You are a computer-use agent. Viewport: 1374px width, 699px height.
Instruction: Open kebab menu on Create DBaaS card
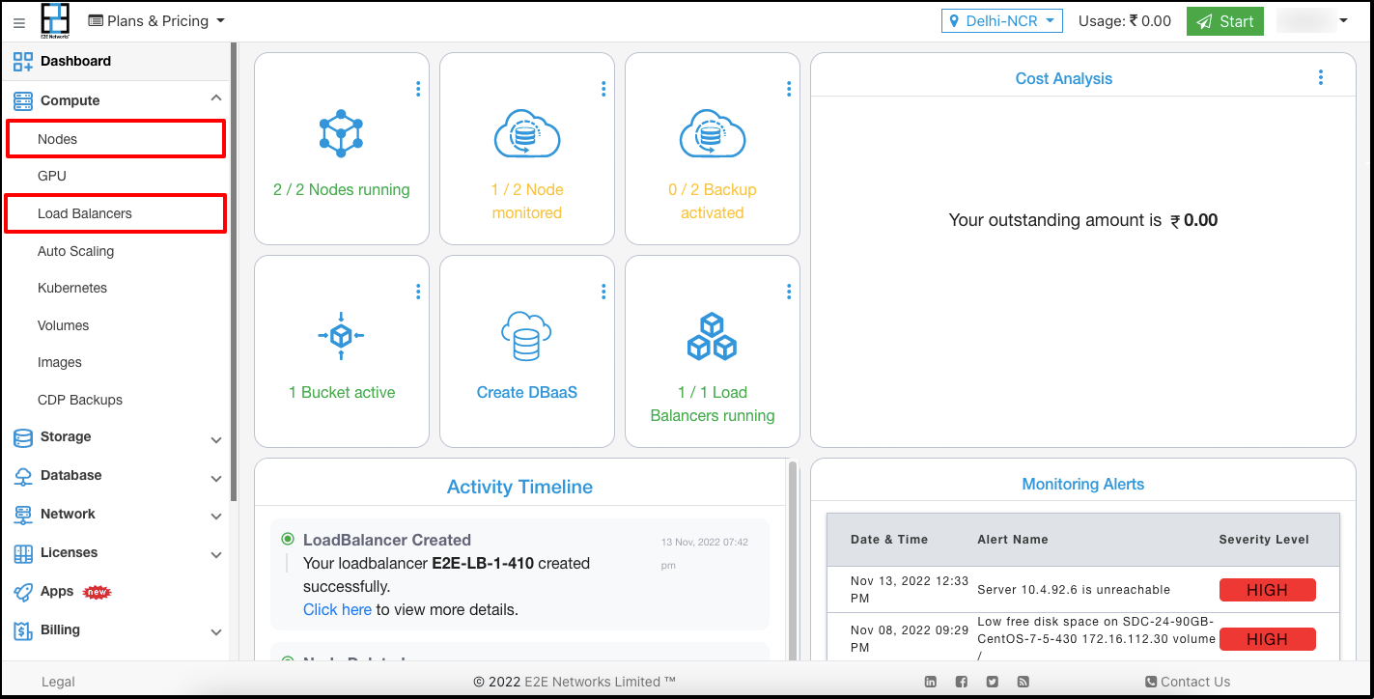pyautogui.click(x=603, y=292)
